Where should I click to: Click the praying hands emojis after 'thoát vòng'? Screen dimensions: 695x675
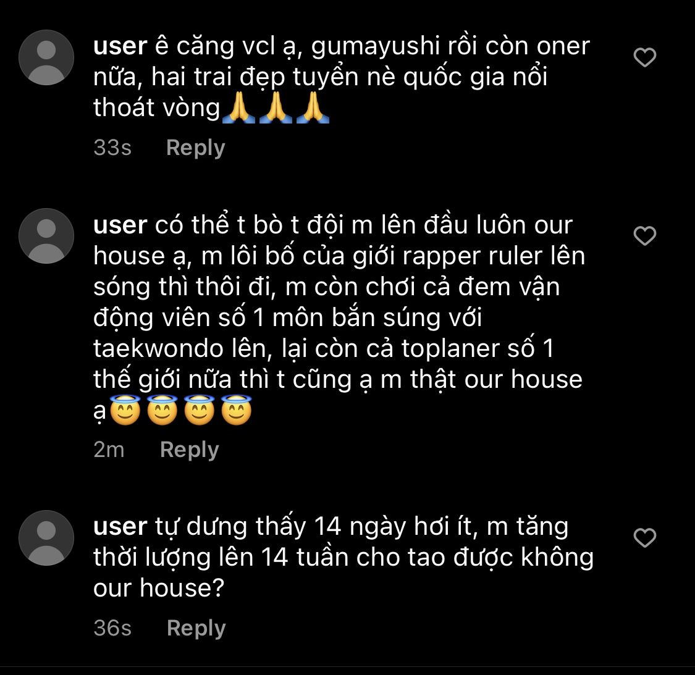pyautogui.click(x=276, y=107)
